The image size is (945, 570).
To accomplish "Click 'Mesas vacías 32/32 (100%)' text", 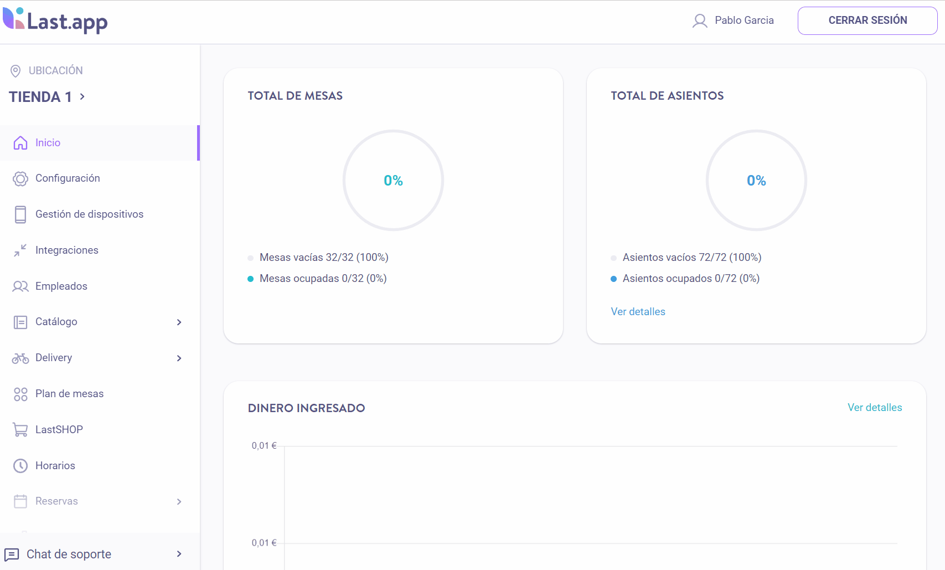I will point(324,258).
